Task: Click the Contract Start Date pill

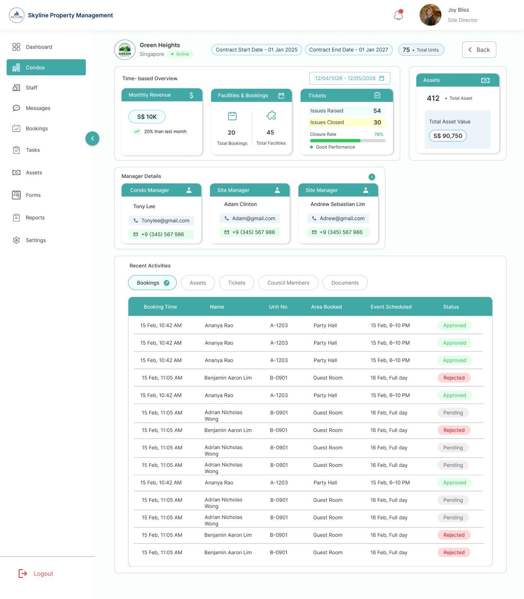Action: [257, 50]
